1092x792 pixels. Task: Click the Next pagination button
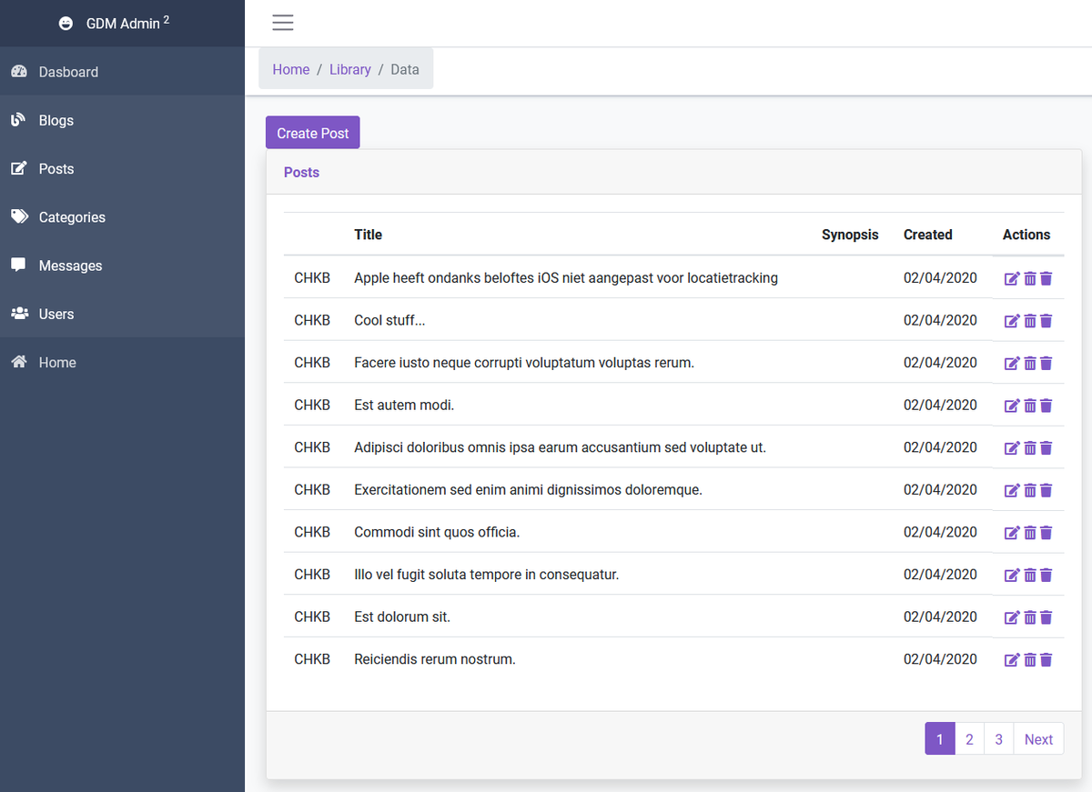coord(1038,739)
